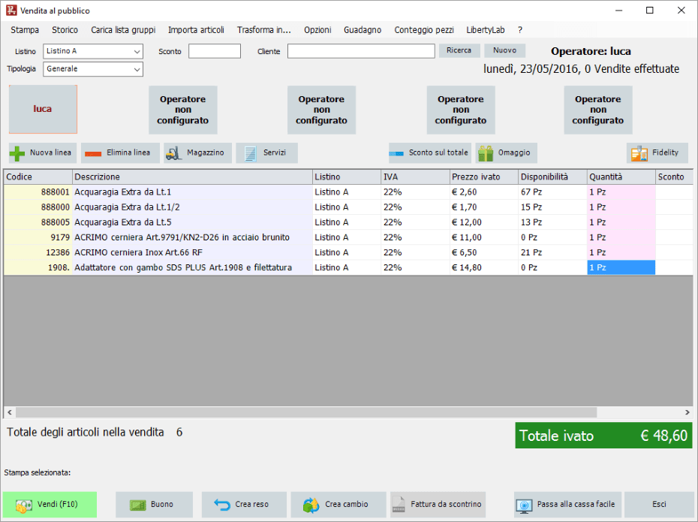Click the Listino column header
The image size is (698, 522).
point(347,177)
